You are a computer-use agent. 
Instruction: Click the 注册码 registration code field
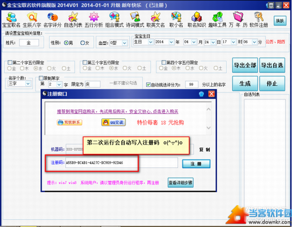pyautogui.click(x=121, y=163)
